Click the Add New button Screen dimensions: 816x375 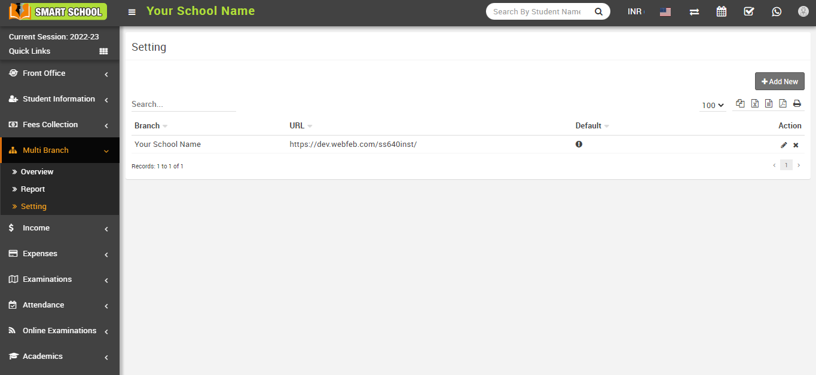pyautogui.click(x=780, y=82)
